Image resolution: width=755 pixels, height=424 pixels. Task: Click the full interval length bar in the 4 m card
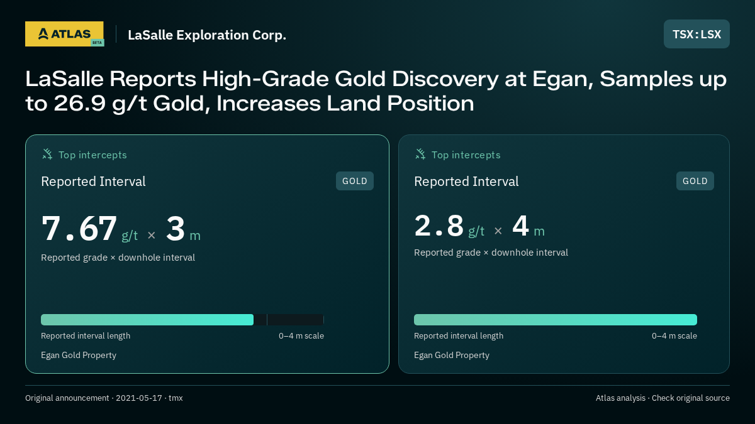tap(556, 320)
